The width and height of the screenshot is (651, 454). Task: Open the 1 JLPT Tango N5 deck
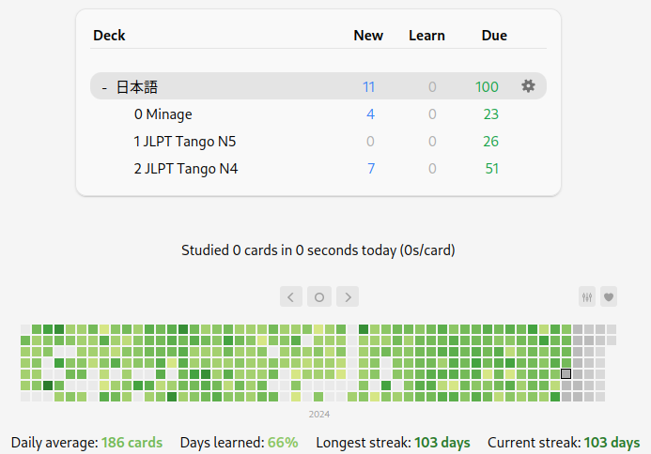185,142
